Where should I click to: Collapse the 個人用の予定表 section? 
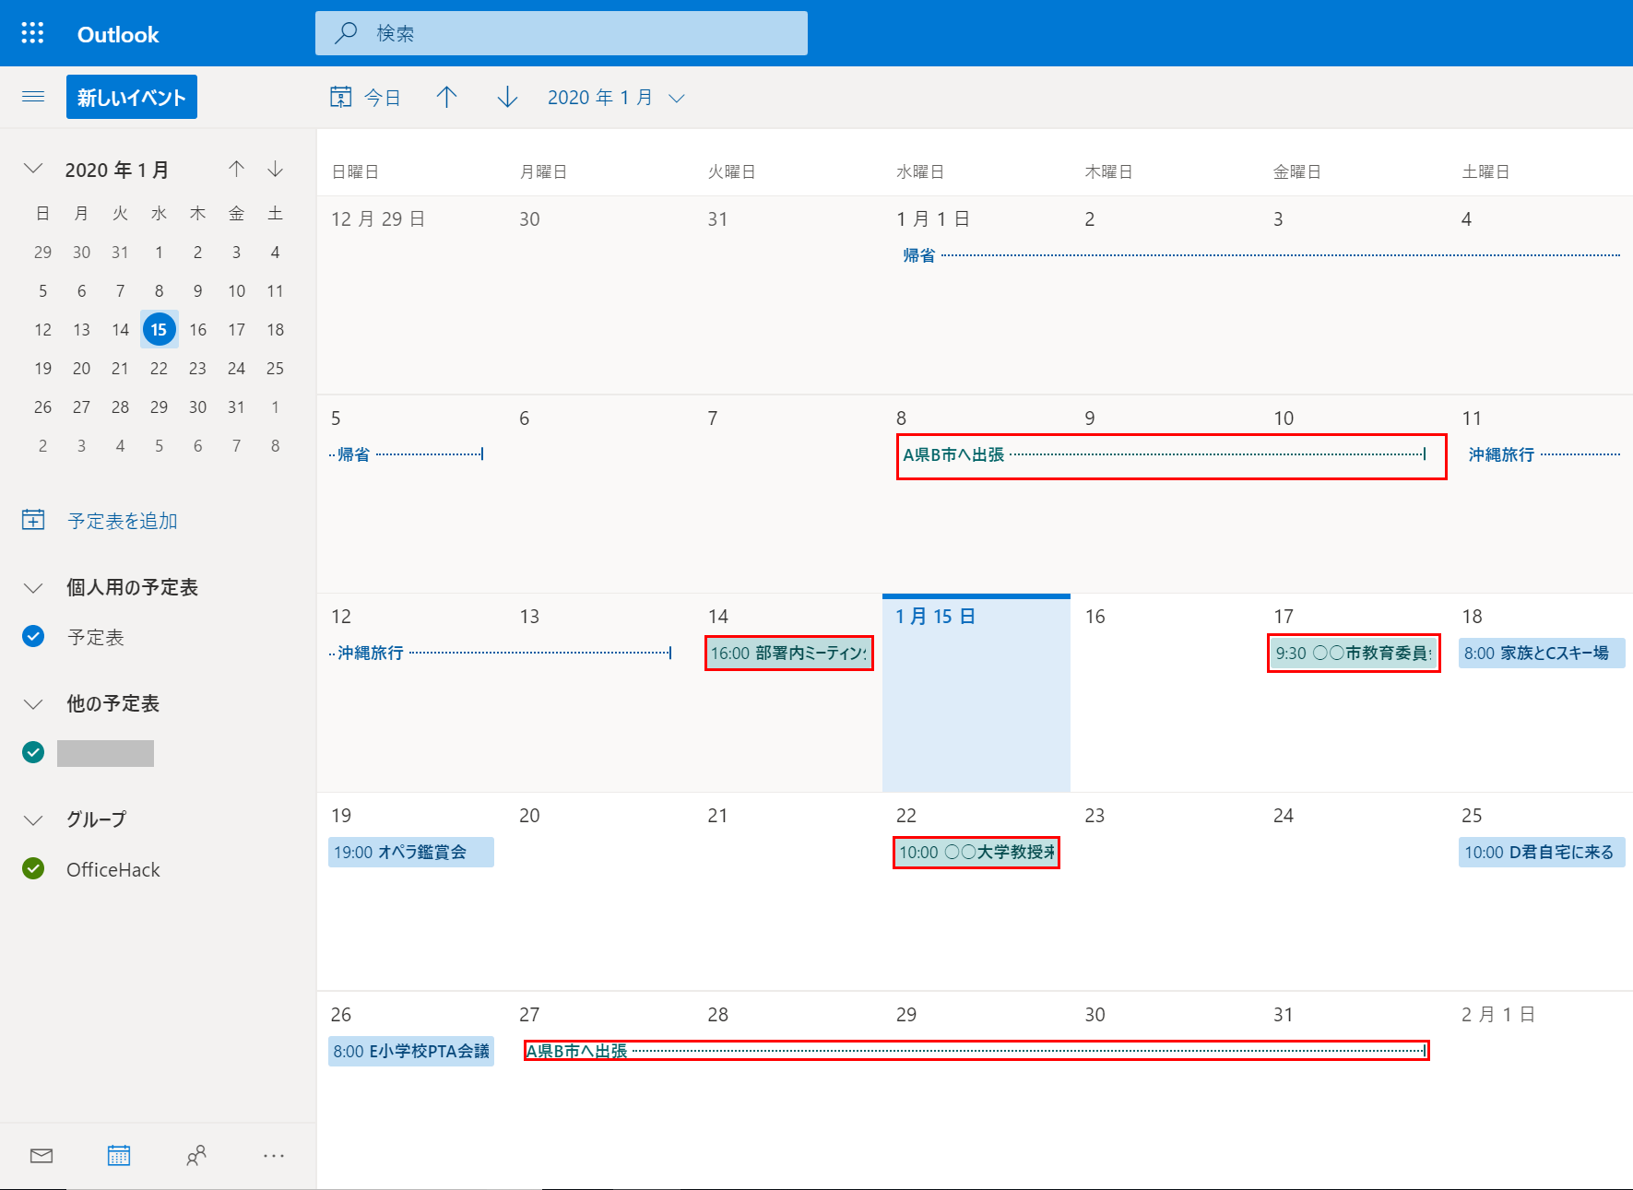[33, 587]
